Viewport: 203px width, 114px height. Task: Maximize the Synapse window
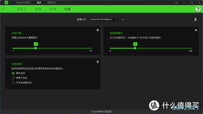pyautogui.click(x=192, y=3)
